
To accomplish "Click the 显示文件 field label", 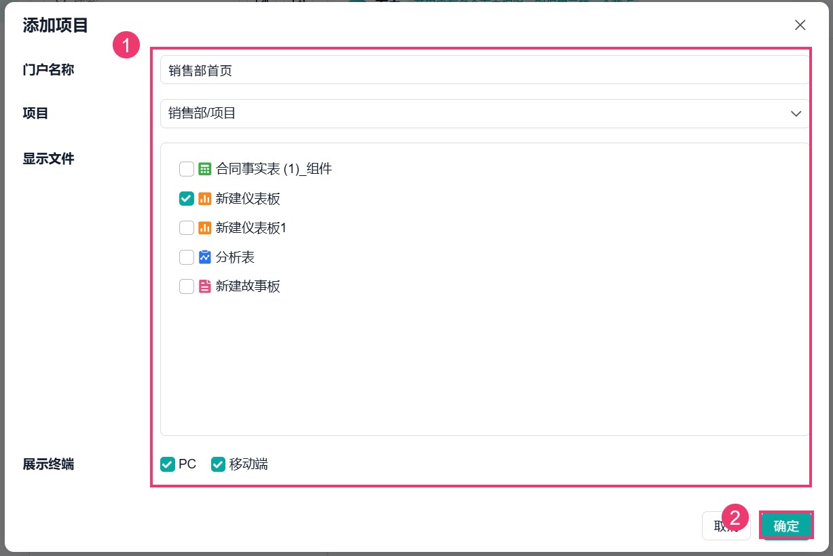I will tap(48, 159).
